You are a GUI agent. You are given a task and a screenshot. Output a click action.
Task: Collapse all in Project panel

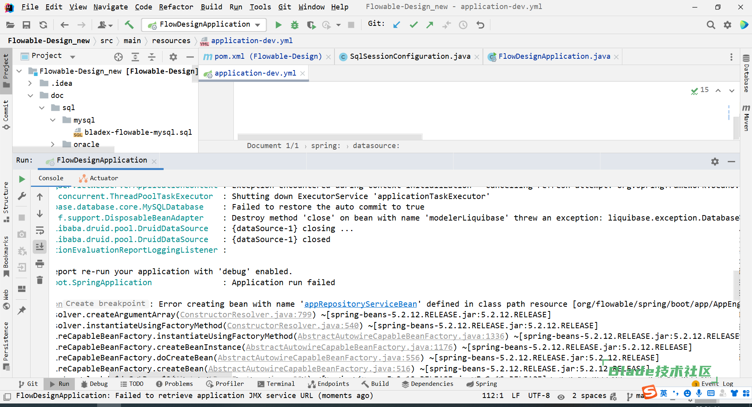click(x=152, y=57)
